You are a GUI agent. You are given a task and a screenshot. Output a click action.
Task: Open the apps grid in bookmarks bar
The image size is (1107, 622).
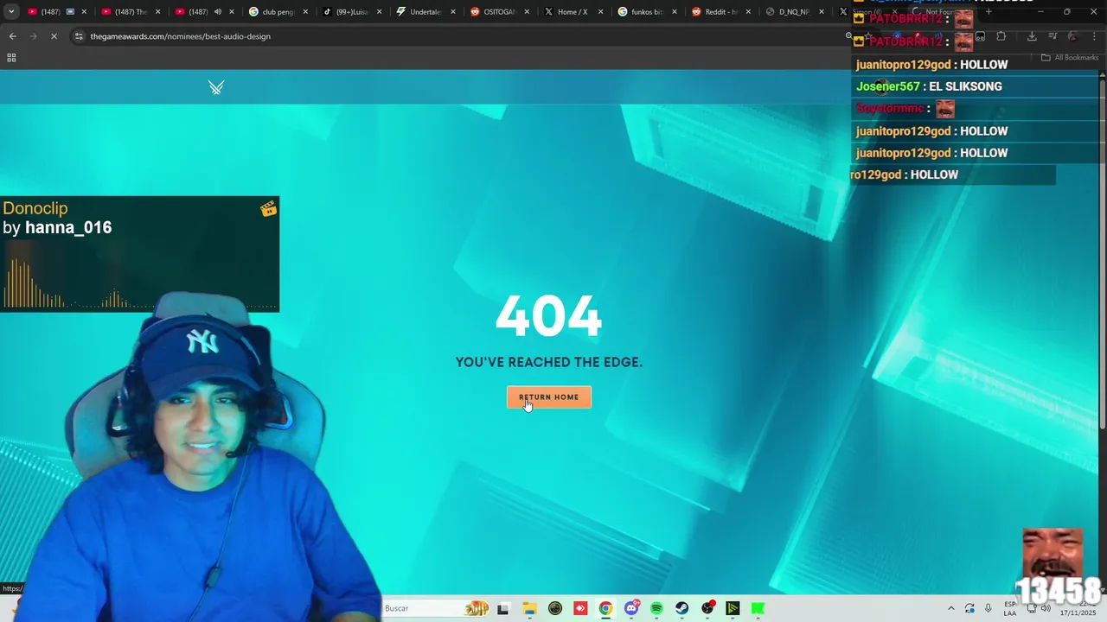coord(11,58)
